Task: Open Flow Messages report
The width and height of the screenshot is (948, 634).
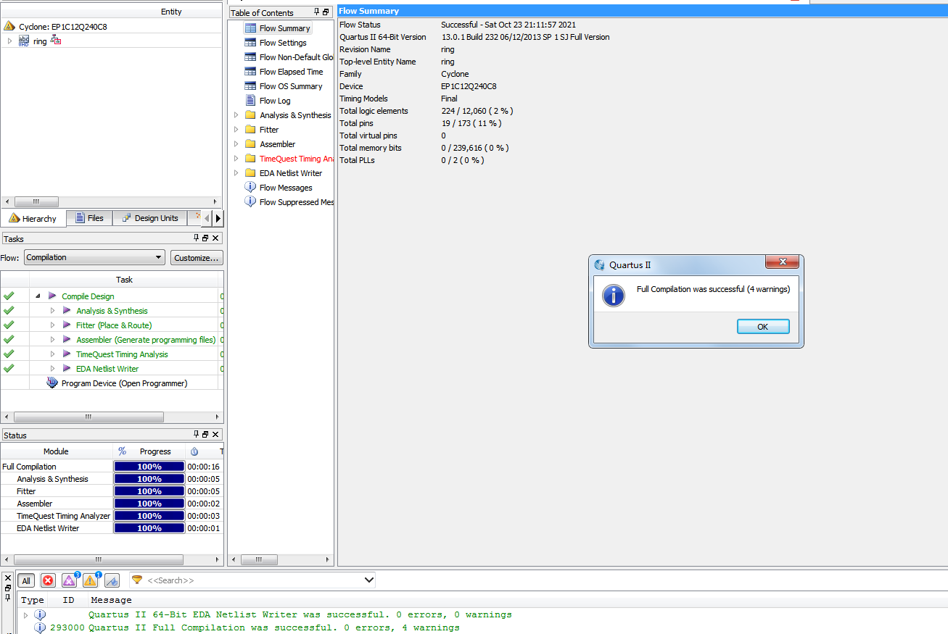Action: click(x=279, y=188)
